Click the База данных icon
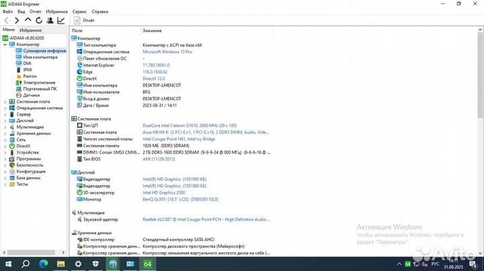This screenshot has width=484, height=271. (12, 178)
